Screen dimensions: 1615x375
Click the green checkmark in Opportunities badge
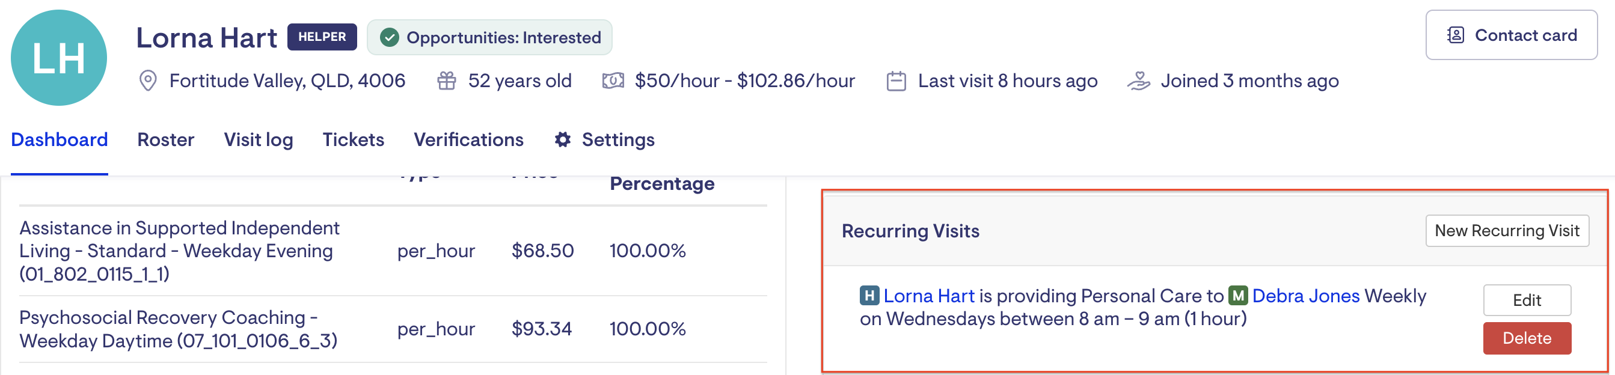click(390, 38)
